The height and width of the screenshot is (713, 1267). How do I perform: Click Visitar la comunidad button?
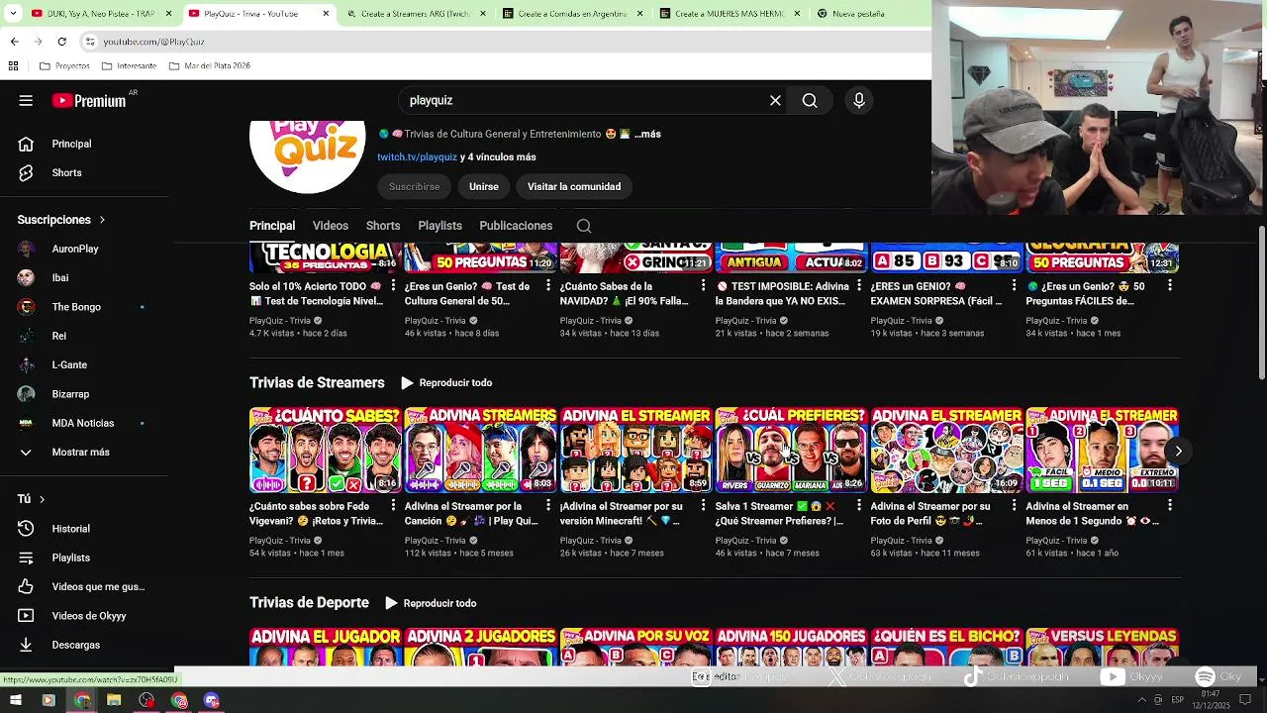click(574, 186)
